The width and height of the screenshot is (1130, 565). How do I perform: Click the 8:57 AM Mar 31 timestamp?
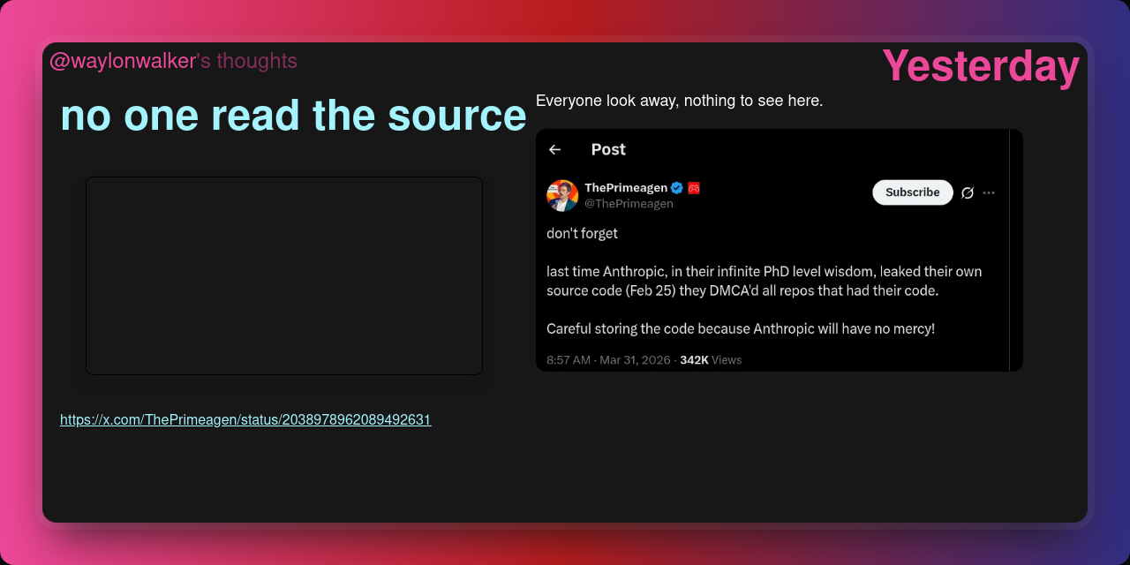[x=608, y=360]
